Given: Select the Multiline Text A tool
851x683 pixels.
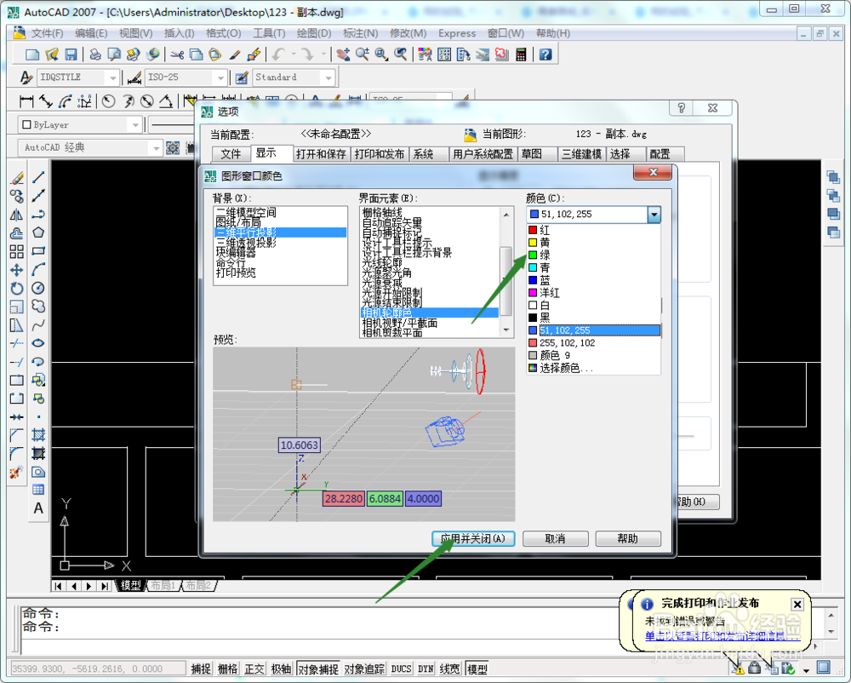Looking at the screenshot, I should click(38, 508).
